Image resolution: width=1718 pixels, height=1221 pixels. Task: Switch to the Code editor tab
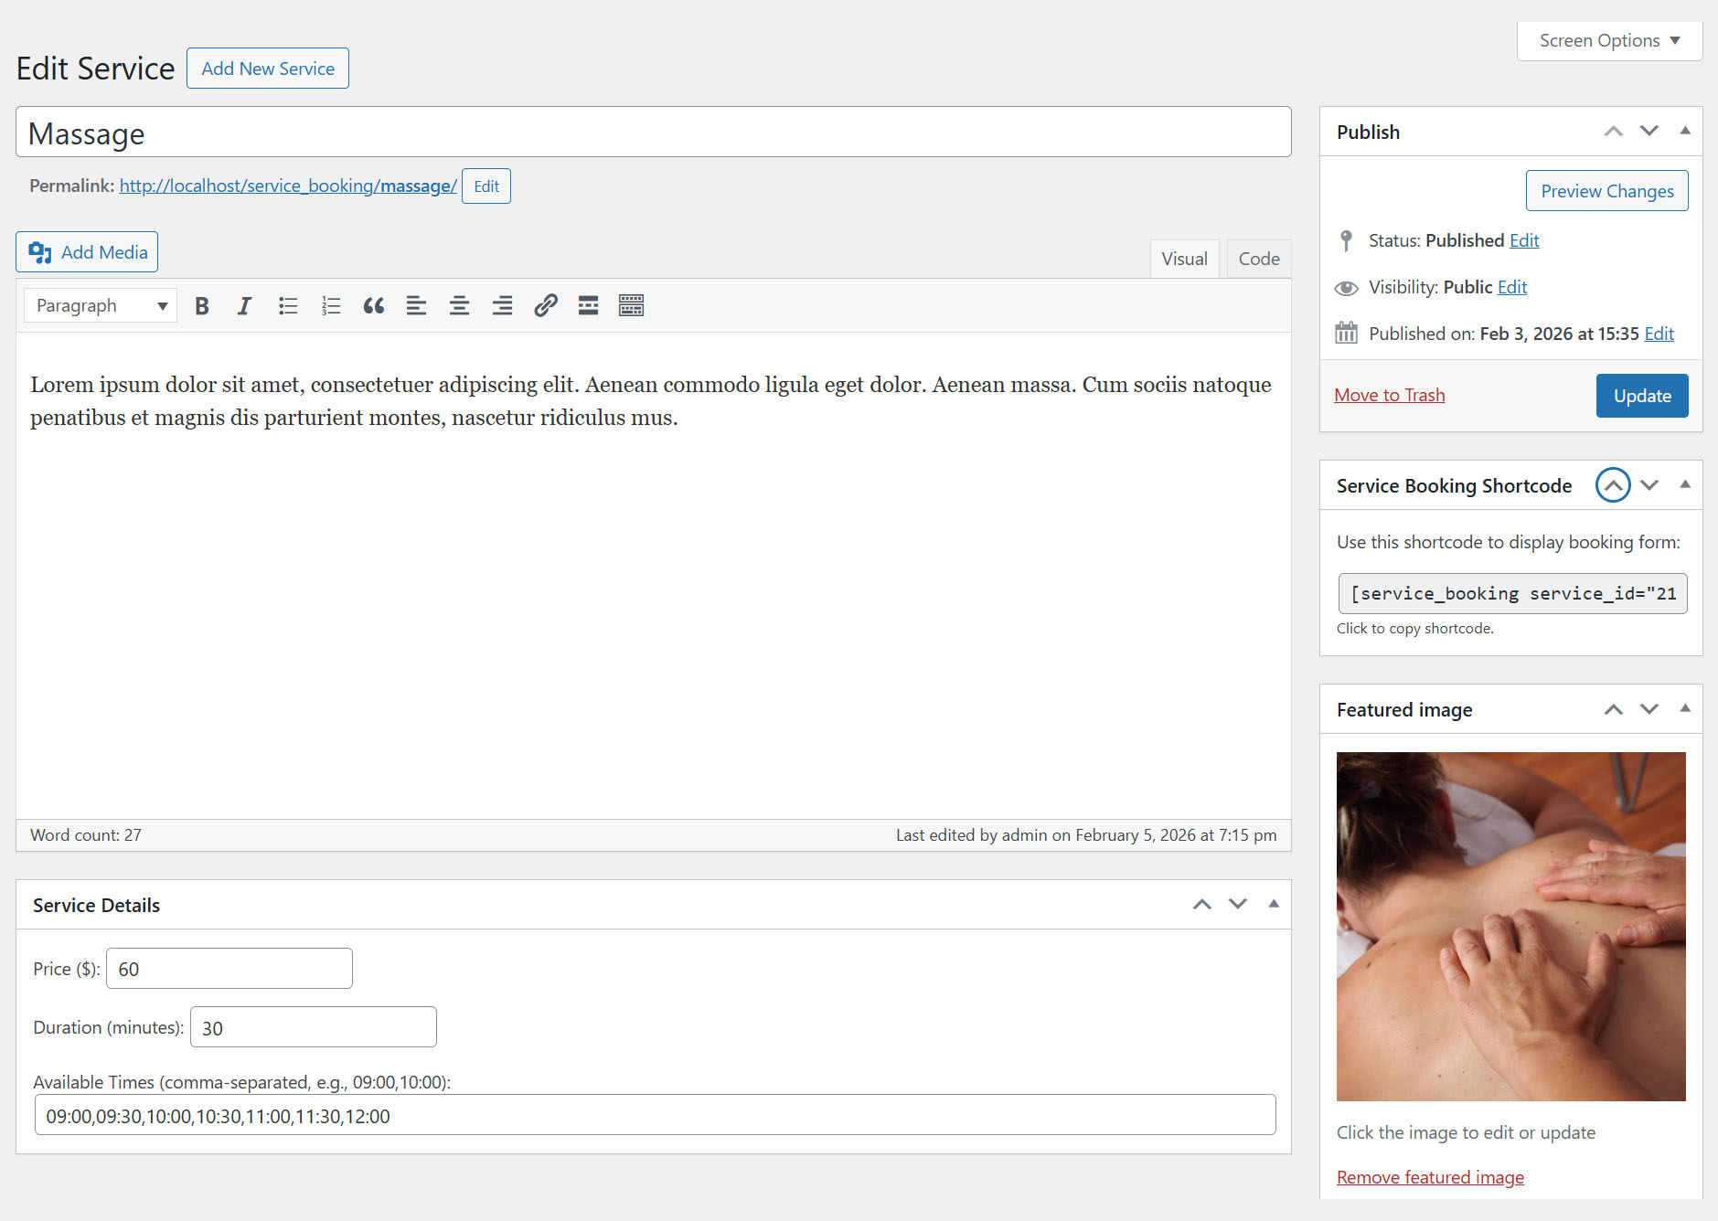1258,259
